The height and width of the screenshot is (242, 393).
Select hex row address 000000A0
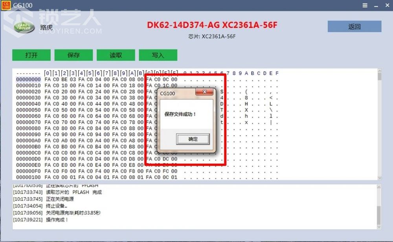(28, 141)
